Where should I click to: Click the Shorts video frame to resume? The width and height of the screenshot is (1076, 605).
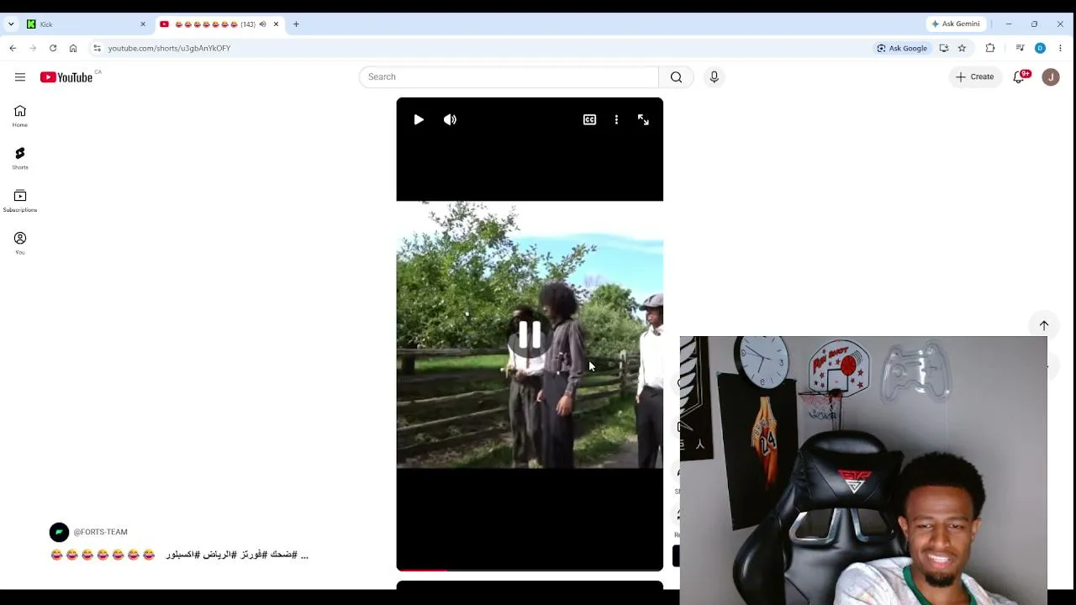click(x=530, y=334)
